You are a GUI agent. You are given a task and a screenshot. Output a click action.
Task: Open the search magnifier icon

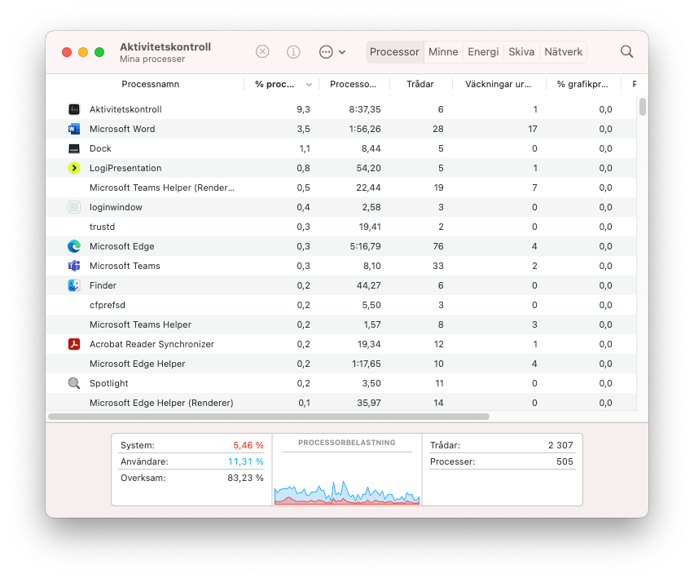point(626,51)
